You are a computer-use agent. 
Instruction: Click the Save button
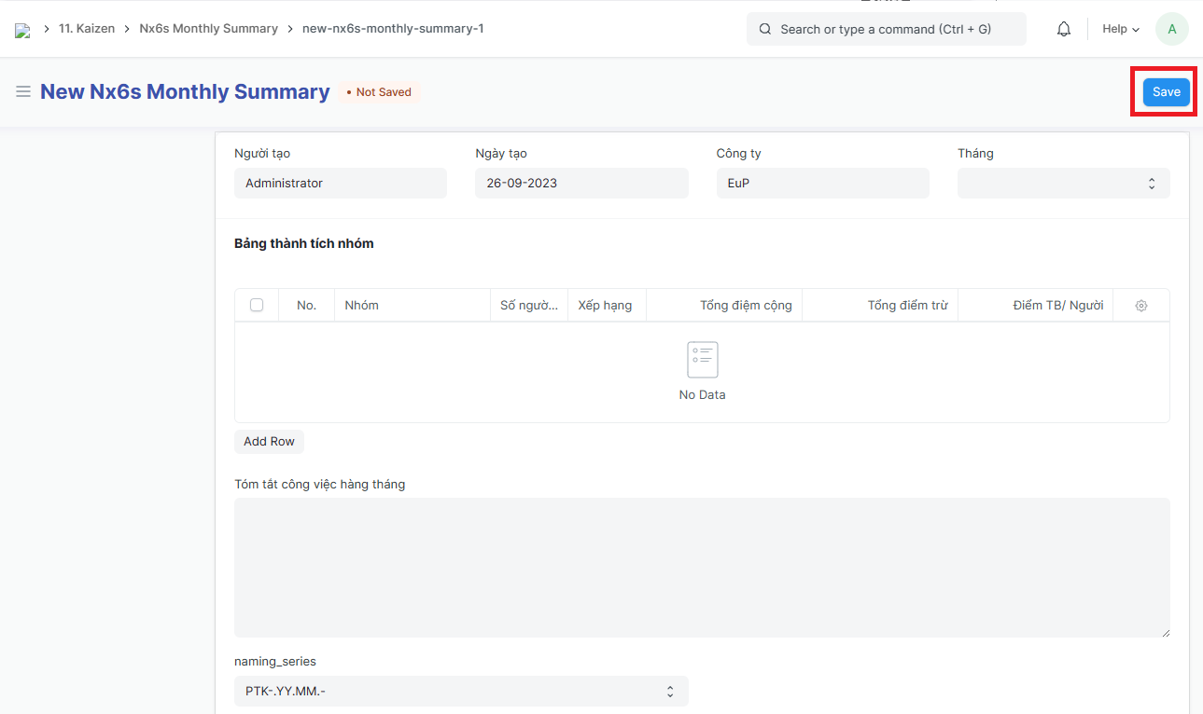1166,91
